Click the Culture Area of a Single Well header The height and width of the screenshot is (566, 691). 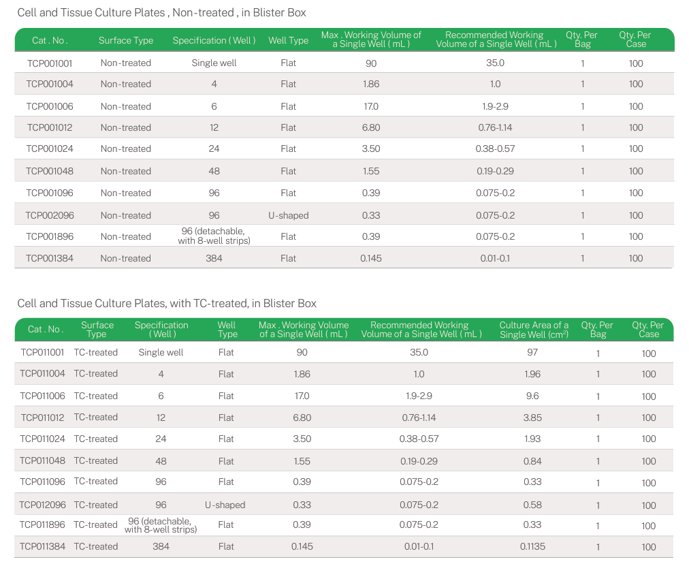coord(534,330)
